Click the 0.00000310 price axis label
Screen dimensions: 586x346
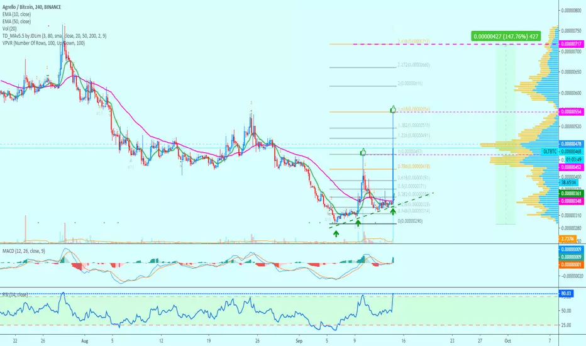tap(572, 215)
